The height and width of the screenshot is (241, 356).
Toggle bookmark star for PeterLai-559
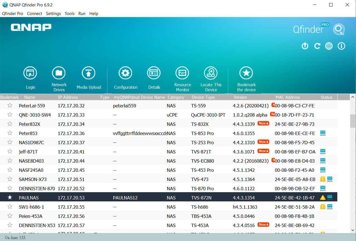tap(10, 105)
